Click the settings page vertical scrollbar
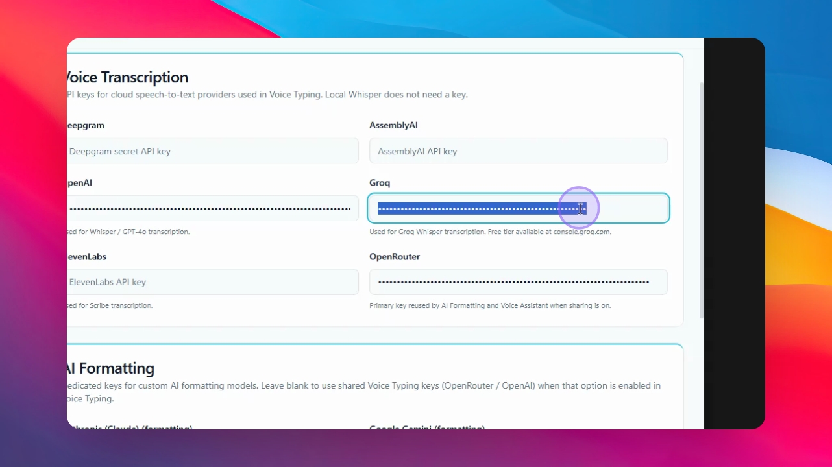 (x=700, y=200)
